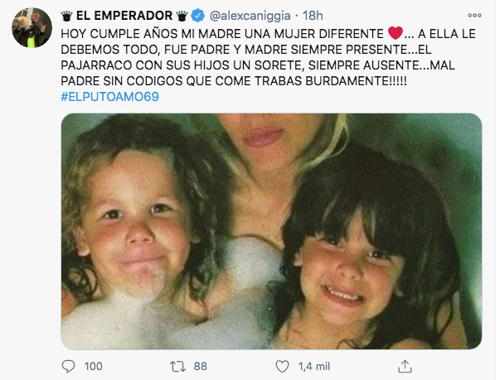Click the #ELPUTOAMO69 hashtag link
Image resolution: width=500 pixels, height=380 pixels.
(109, 97)
